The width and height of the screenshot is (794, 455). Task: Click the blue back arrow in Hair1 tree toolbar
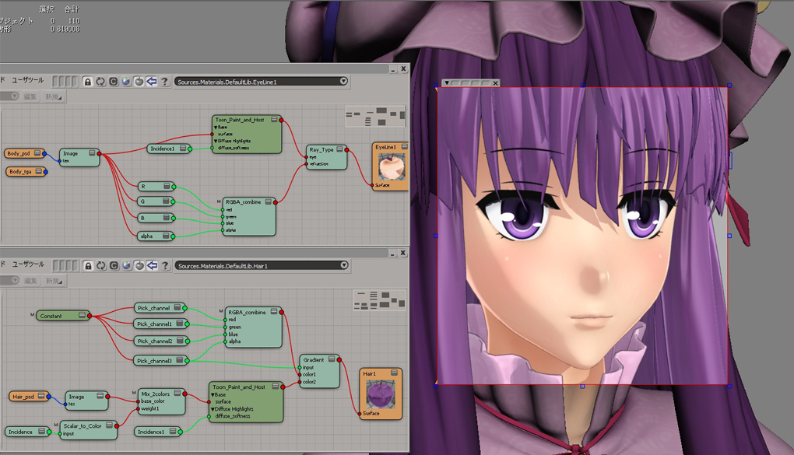tap(152, 266)
